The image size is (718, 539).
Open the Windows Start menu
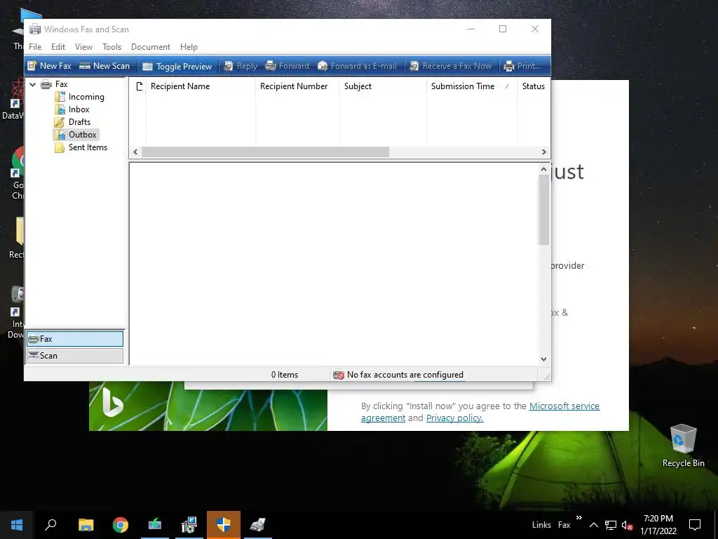pyautogui.click(x=17, y=525)
